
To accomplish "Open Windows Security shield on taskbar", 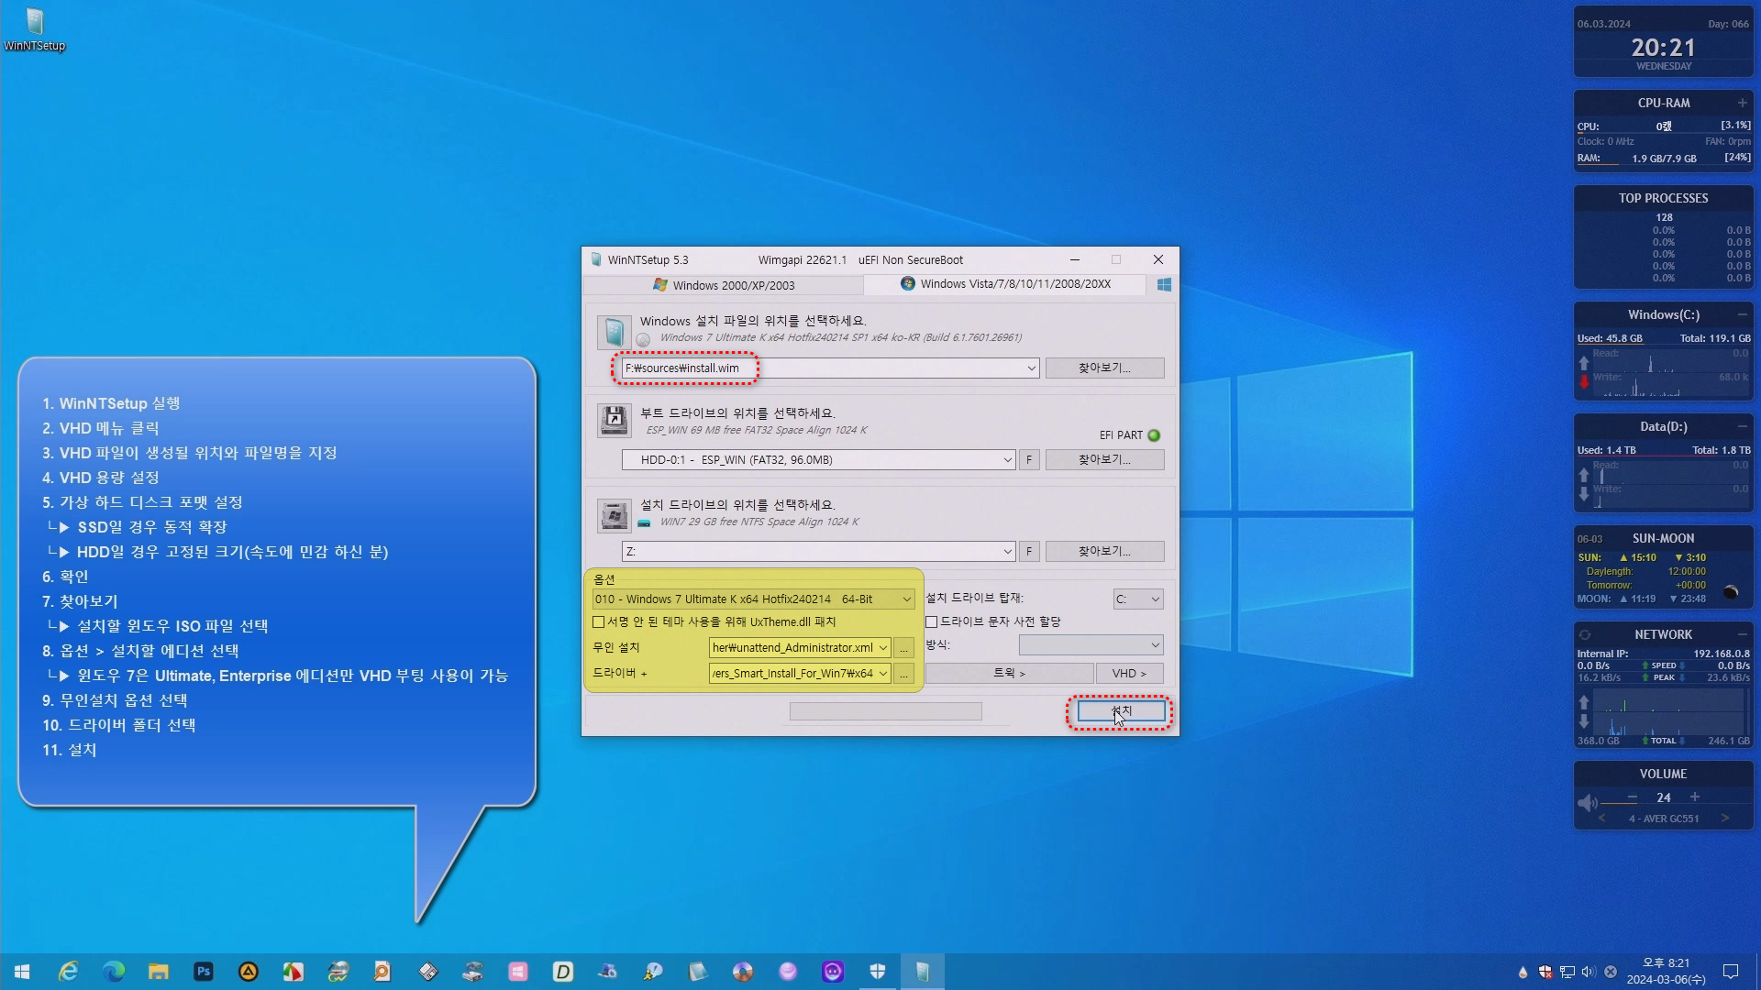I will pyautogui.click(x=878, y=972).
